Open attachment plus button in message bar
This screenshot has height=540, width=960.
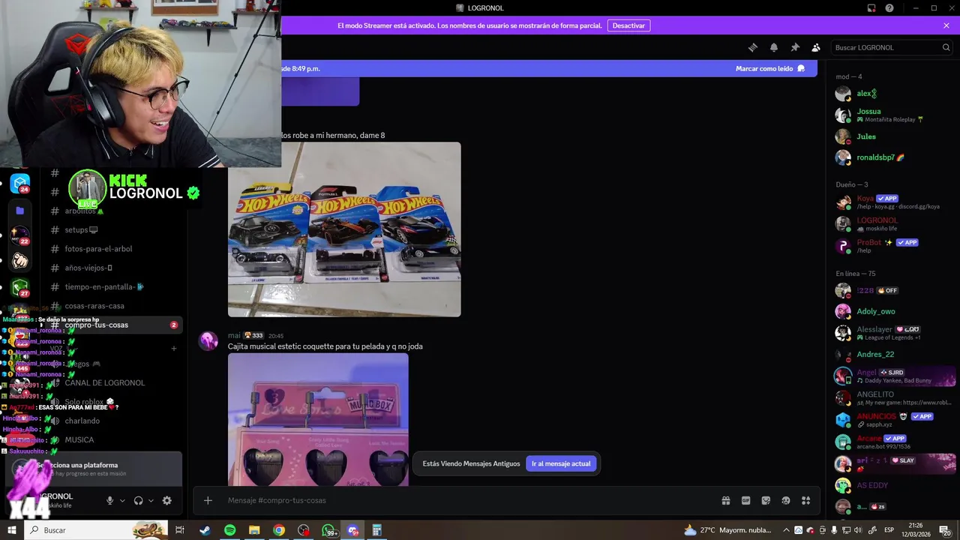point(208,500)
